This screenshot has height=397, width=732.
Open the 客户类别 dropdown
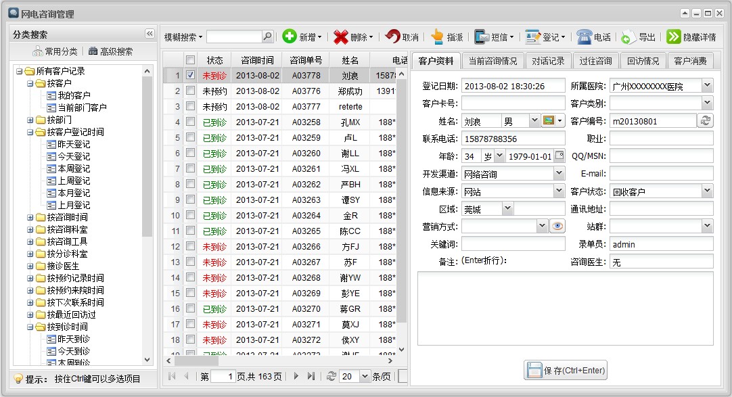click(707, 103)
